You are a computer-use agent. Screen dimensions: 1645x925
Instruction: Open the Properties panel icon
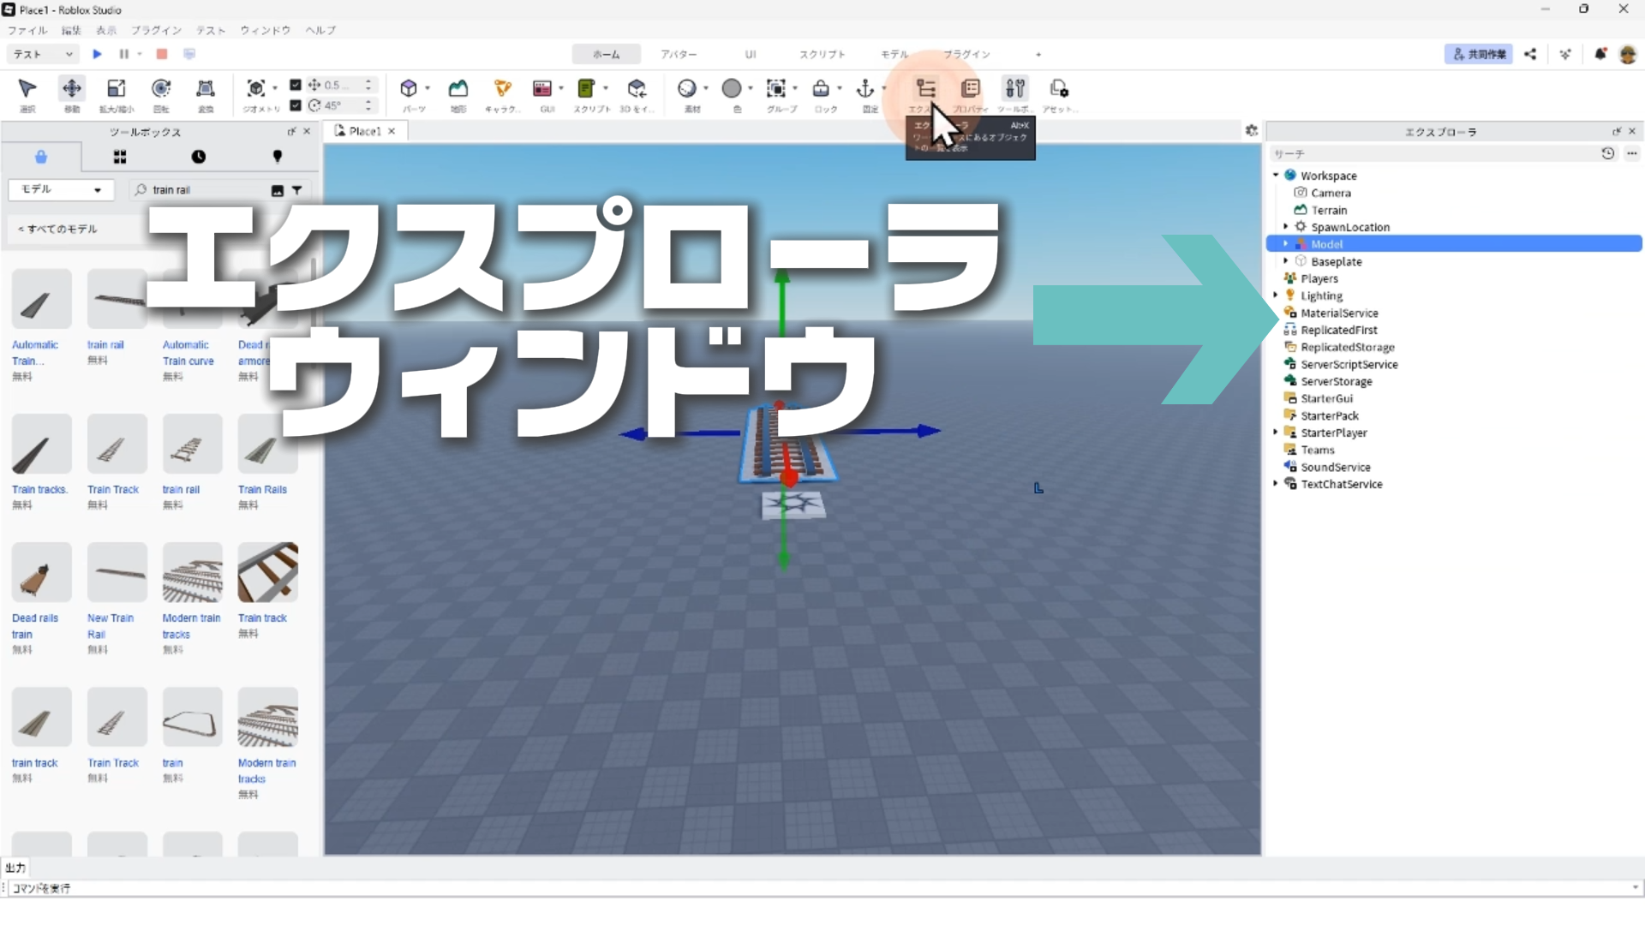click(x=970, y=89)
